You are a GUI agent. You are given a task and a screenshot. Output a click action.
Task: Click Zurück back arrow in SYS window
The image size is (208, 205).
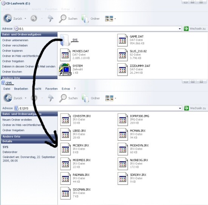tap(8, 98)
